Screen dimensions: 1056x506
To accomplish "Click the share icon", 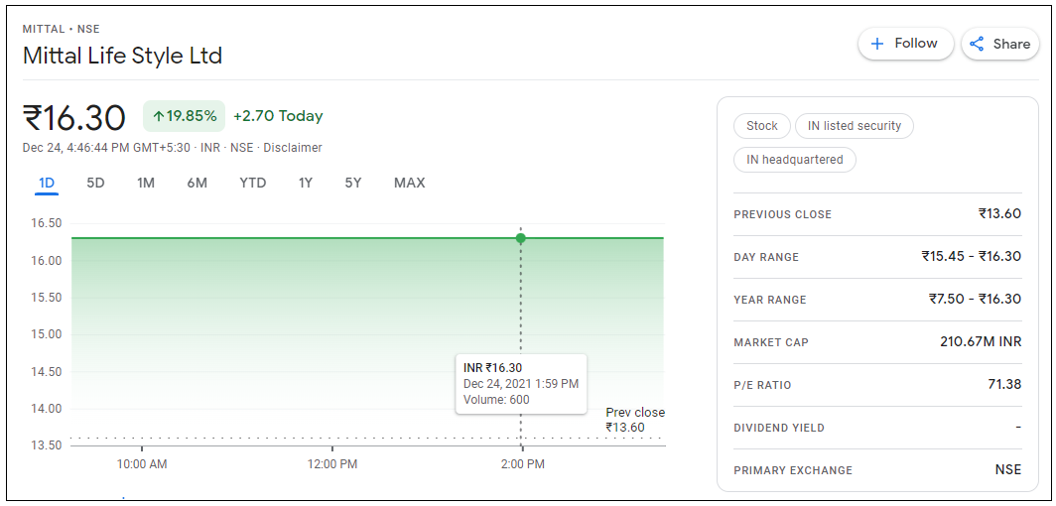I will pyautogui.click(x=977, y=44).
